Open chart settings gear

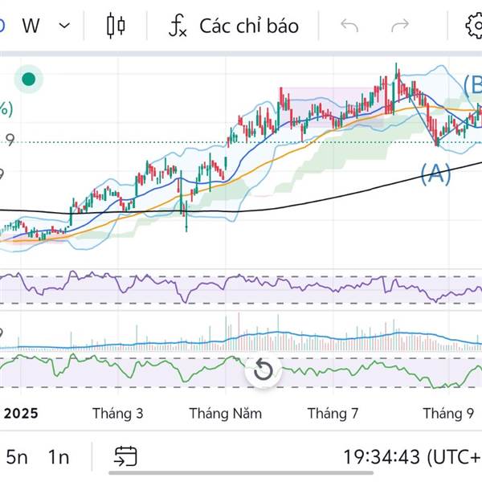(x=474, y=26)
